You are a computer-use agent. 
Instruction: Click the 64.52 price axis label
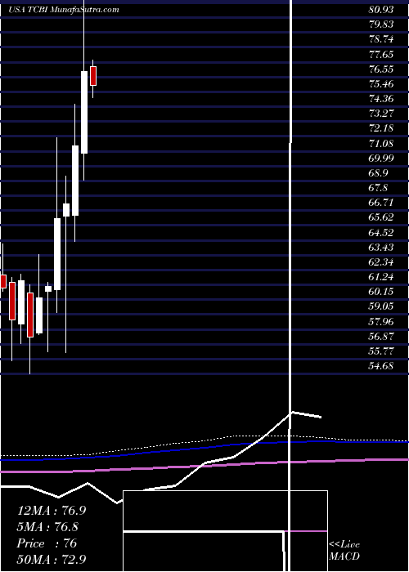(x=381, y=232)
